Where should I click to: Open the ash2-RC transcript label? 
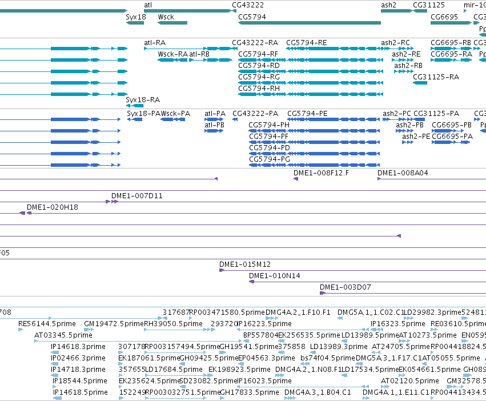395,42
